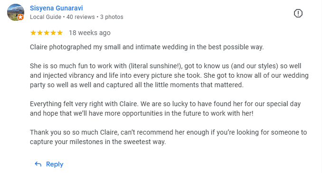The height and width of the screenshot is (173, 322).
Task: Select the second yellow rating star
Action: coord(40,33)
